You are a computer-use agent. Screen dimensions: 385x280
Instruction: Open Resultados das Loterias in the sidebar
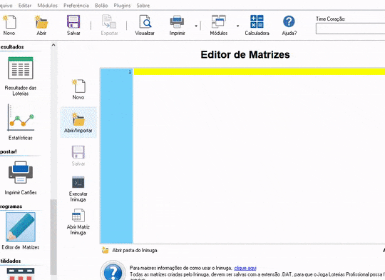coord(21,68)
